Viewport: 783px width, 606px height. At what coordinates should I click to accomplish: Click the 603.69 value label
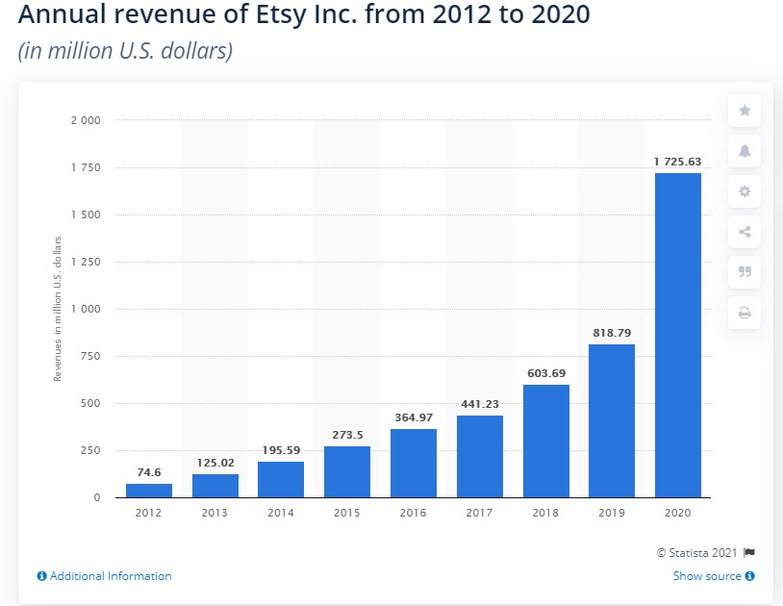(546, 373)
